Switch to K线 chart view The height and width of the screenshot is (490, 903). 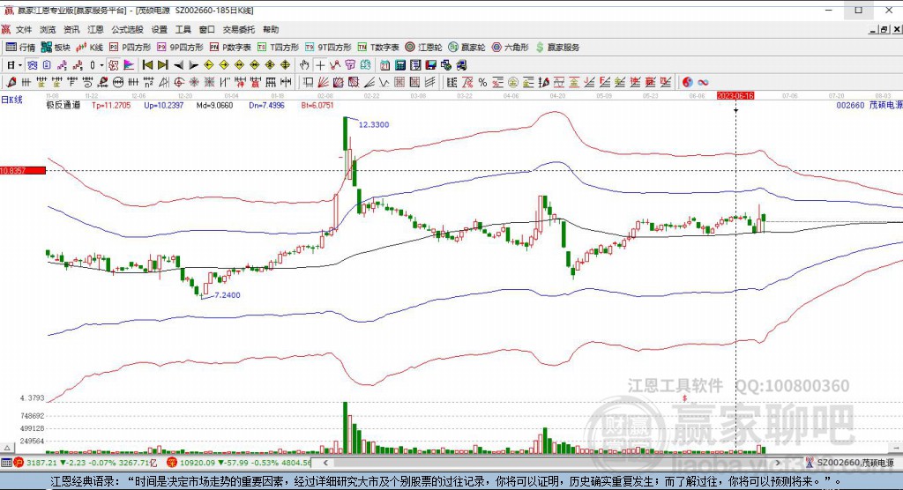(89, 48)
